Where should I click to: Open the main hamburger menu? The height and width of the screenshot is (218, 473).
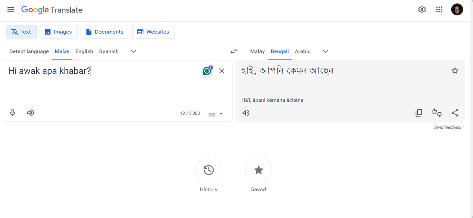point(11,10)
